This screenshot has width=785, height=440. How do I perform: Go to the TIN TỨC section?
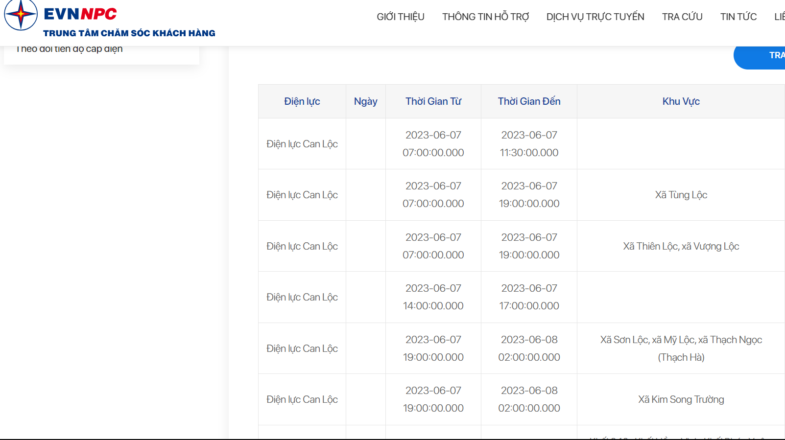738,17
